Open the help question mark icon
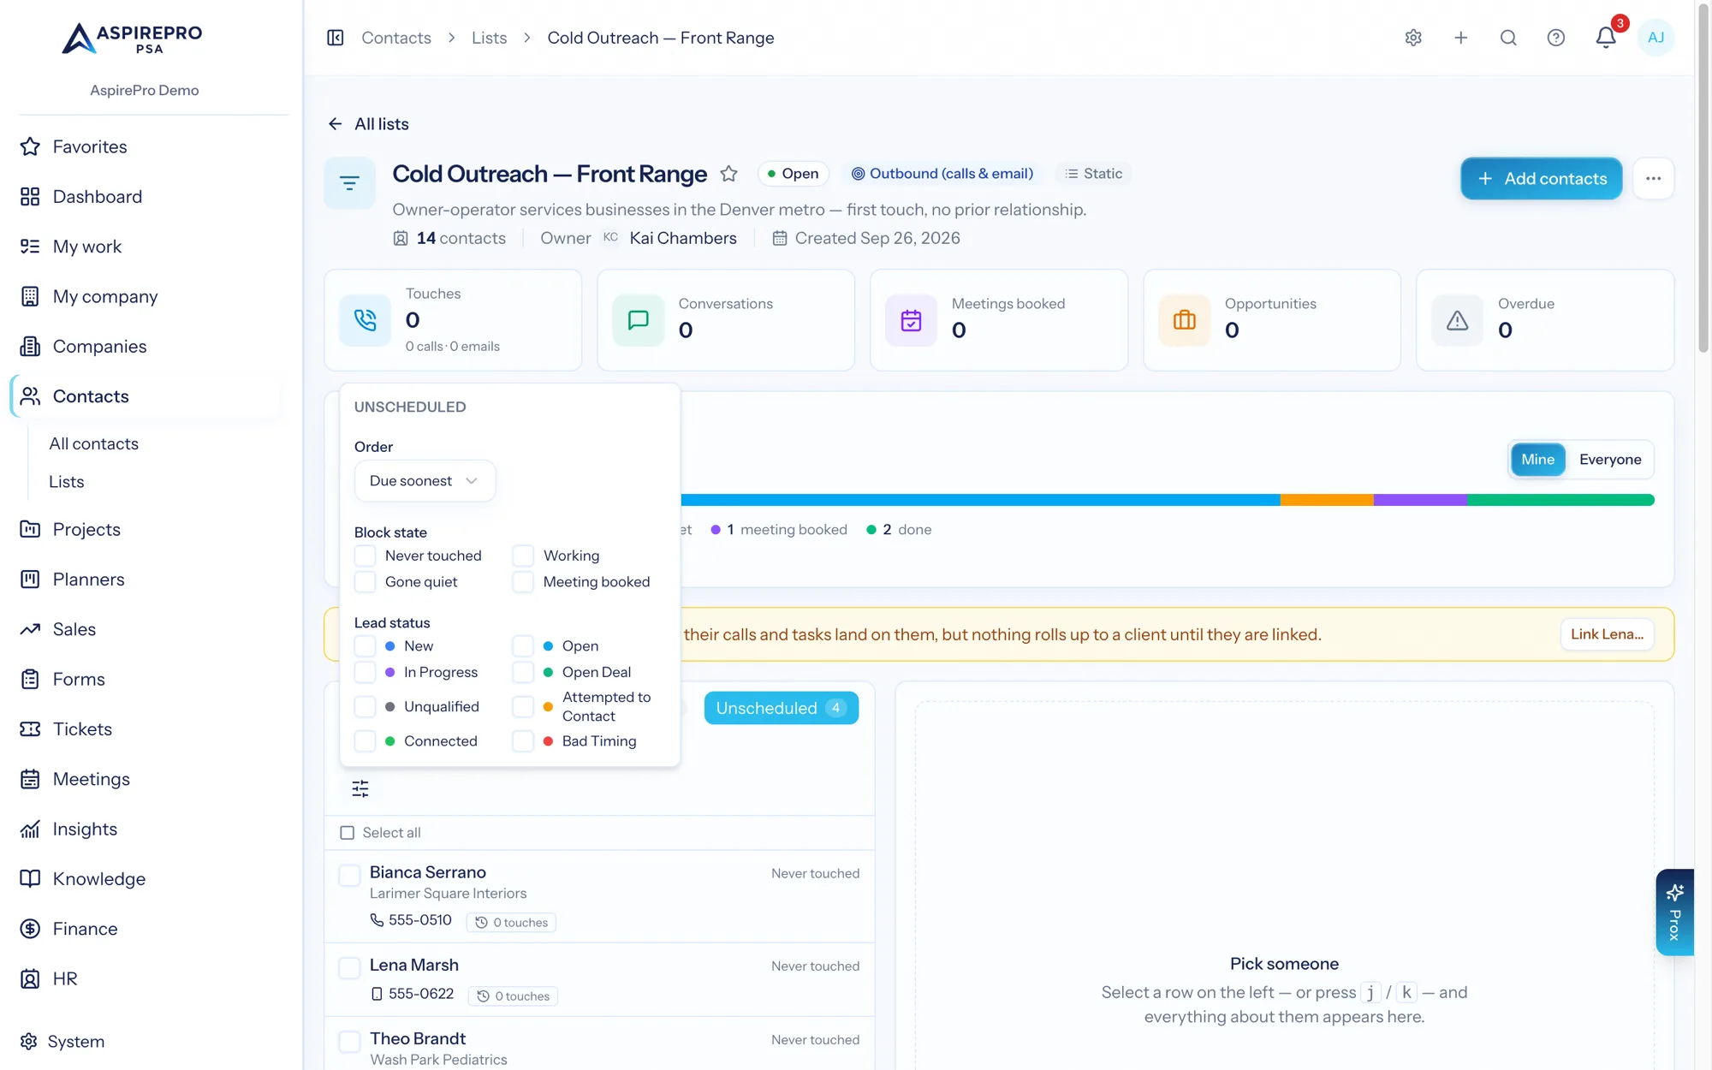The image size is (1712, 1070). [1556, 38]
